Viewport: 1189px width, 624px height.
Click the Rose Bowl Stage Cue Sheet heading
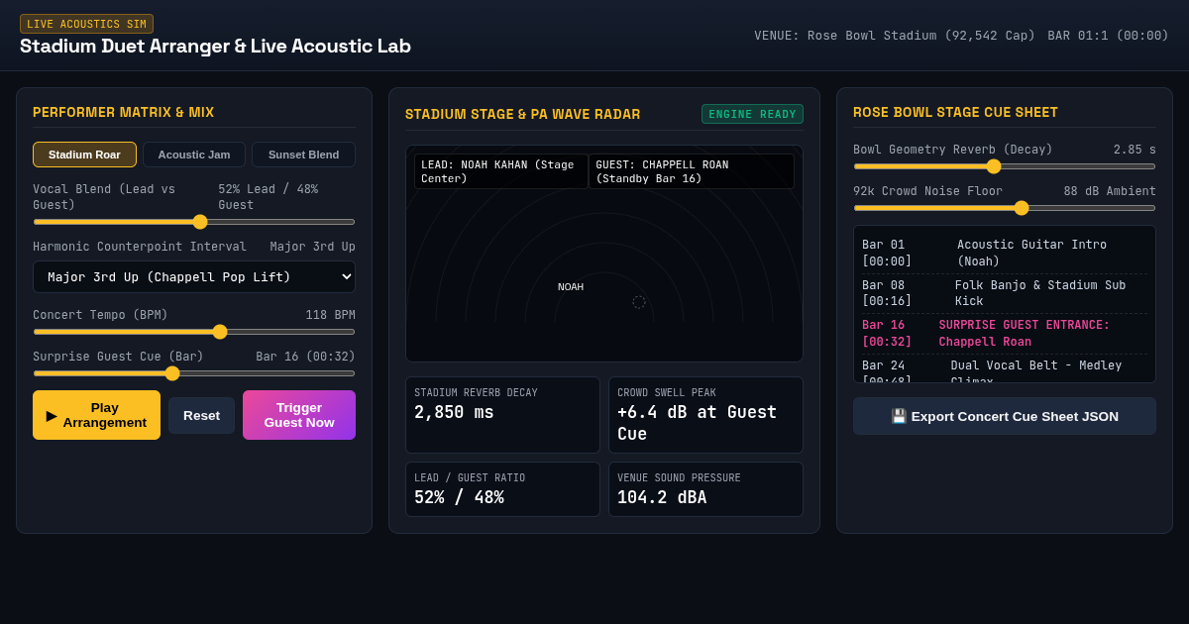coord(955,112)
